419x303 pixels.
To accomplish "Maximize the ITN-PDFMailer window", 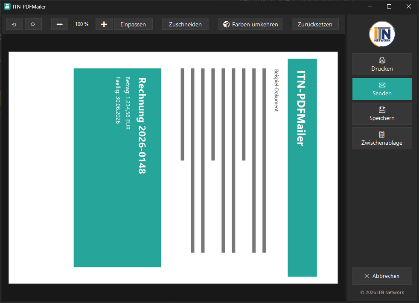I will tap(389, 6).
